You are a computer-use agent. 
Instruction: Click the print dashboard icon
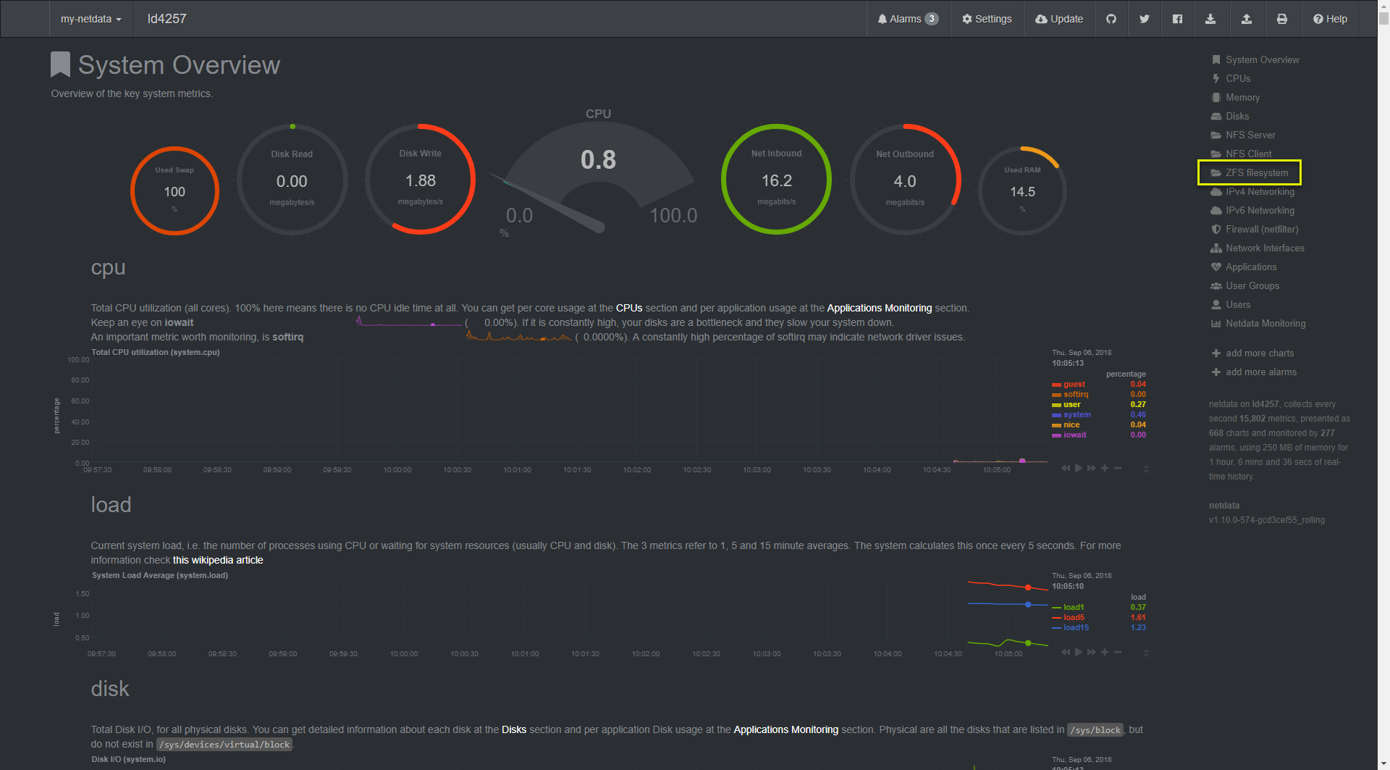[x=1282, y=19]
